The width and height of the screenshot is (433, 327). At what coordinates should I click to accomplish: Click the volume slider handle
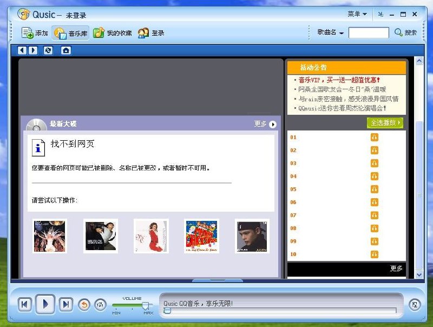145,305
